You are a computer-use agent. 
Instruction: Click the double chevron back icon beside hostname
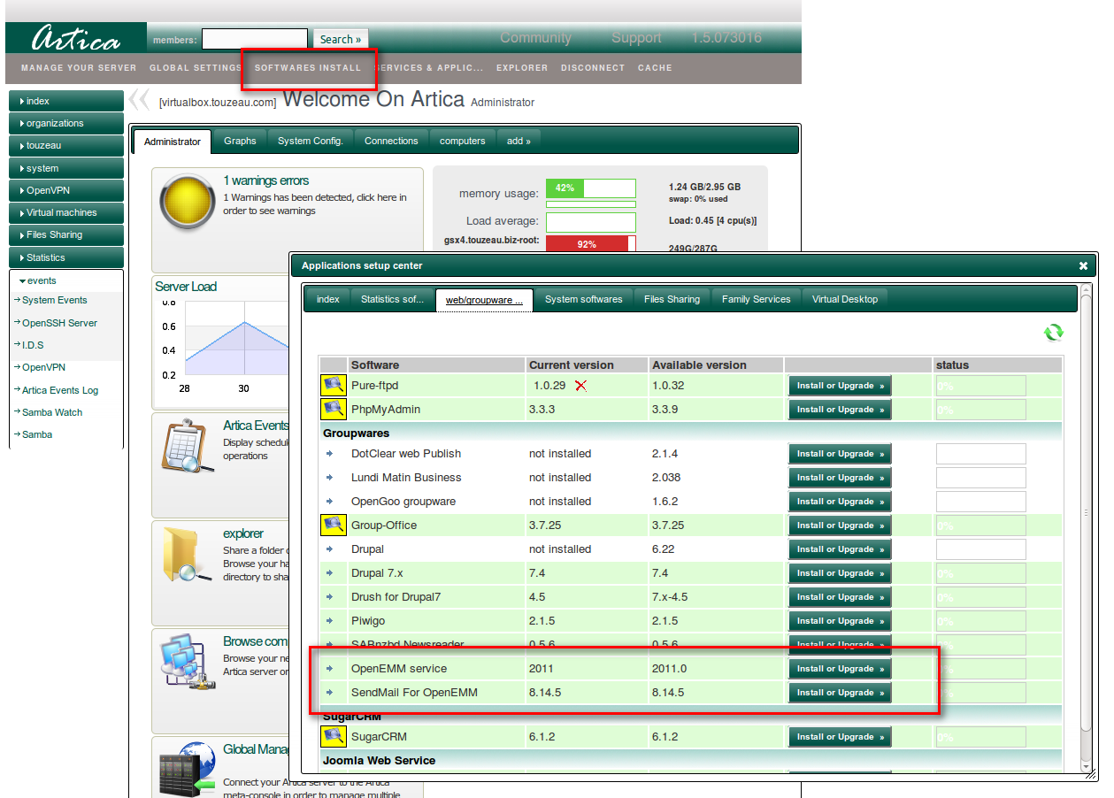[139, 99]
